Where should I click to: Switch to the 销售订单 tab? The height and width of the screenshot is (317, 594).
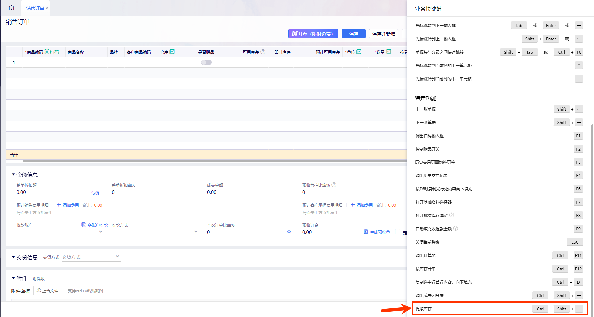(35, 8)
